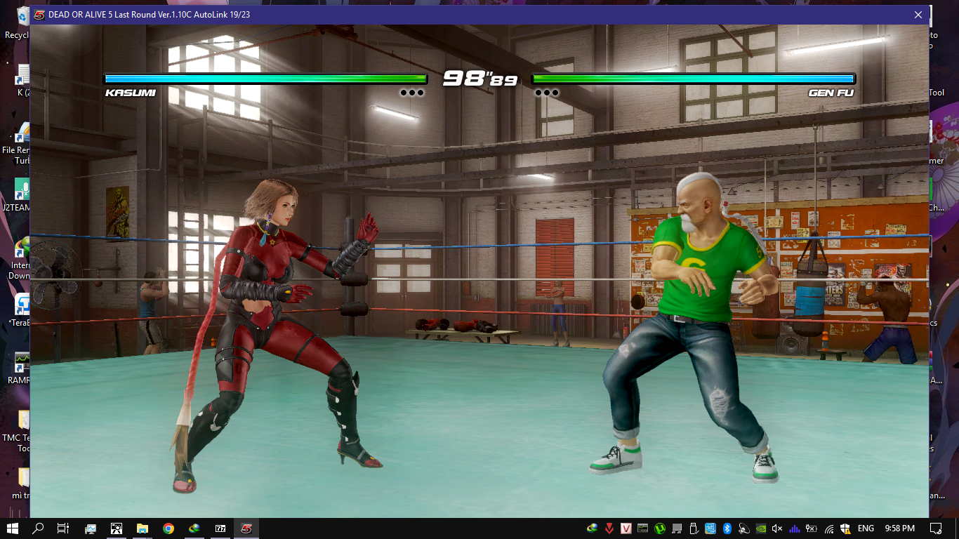Click the Dead or Alive 5 taskbar icon

click(246, 528)
